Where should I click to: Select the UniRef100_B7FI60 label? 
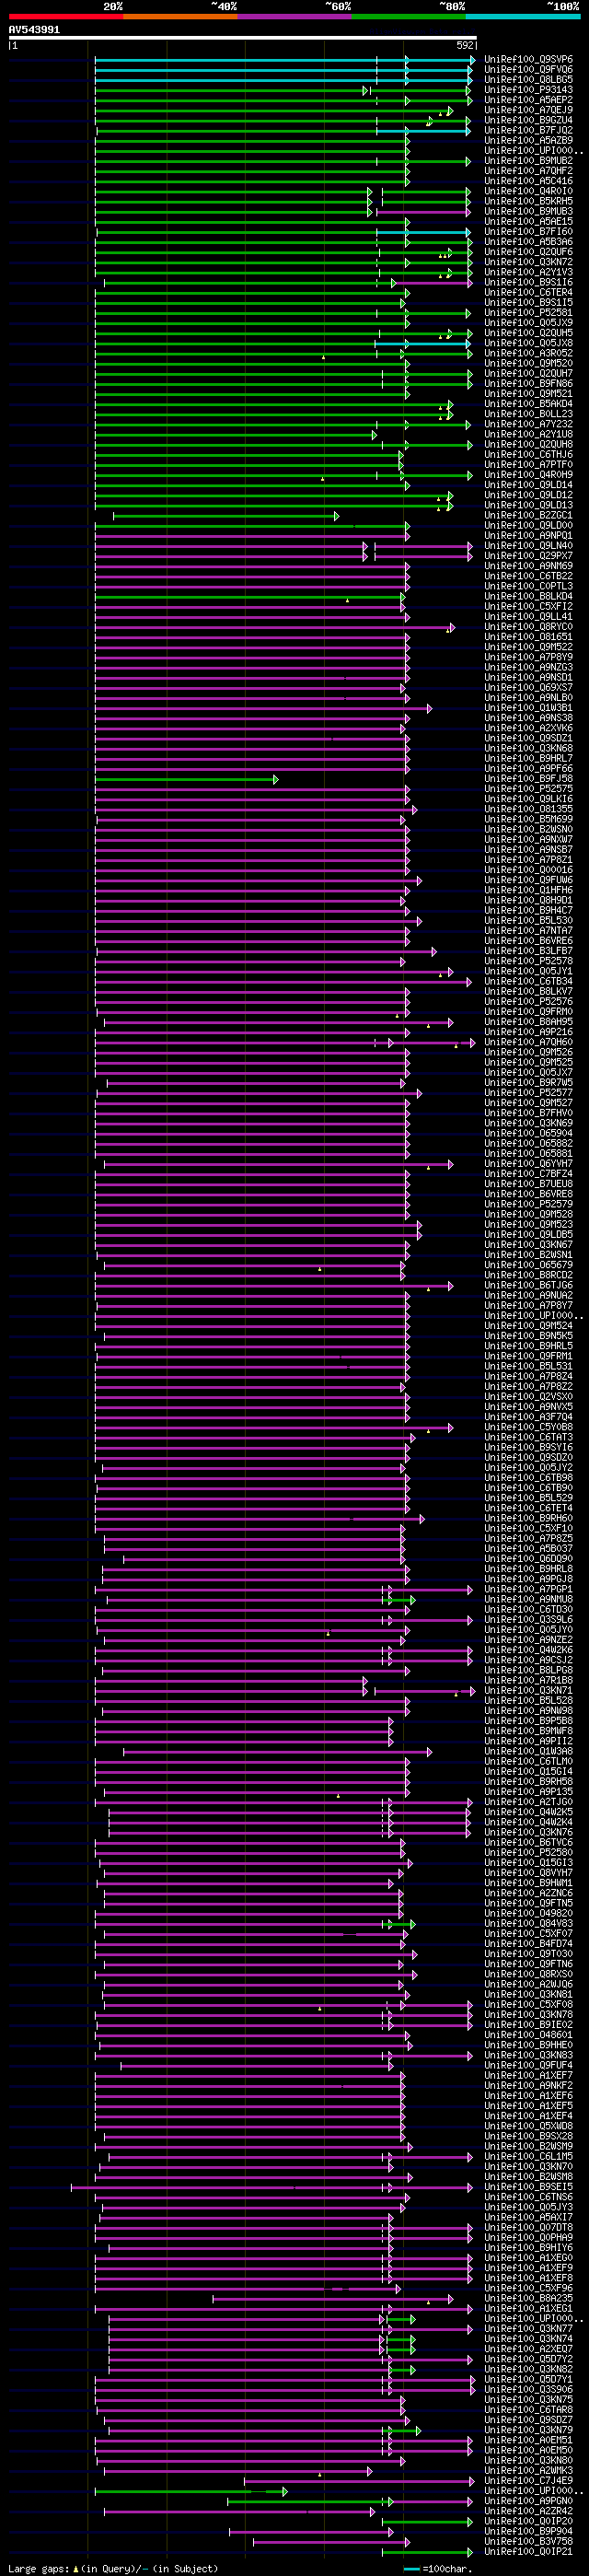click(528, 232)
